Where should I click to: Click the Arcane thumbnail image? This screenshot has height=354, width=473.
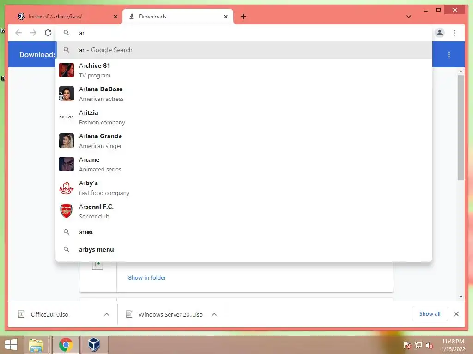(x=67, y=164)
